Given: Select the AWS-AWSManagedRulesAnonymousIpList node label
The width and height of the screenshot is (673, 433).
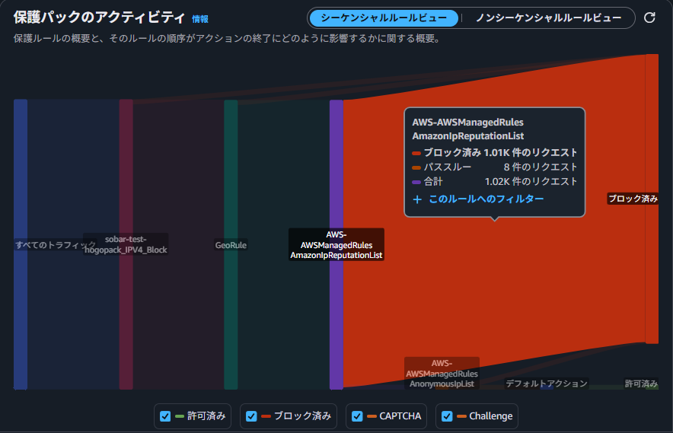Looking at the screenshot, I should click(442, 373).
